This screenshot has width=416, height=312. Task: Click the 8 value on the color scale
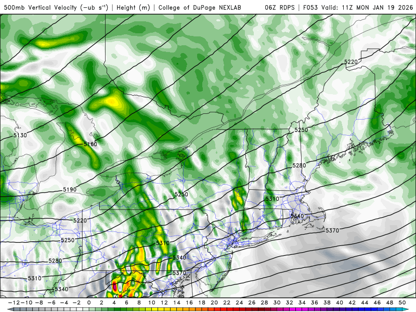139,303
